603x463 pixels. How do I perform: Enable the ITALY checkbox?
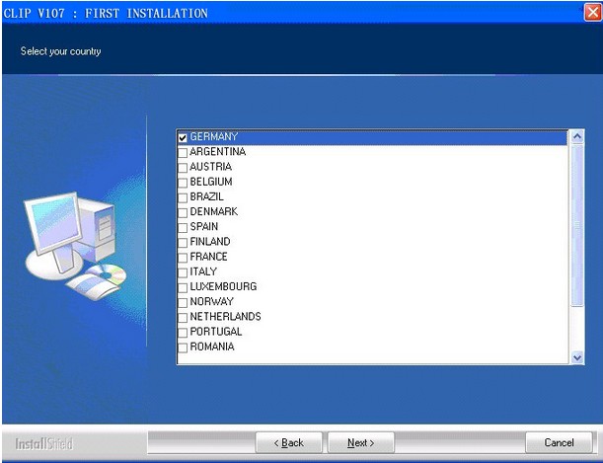click(x=183, y=272)
